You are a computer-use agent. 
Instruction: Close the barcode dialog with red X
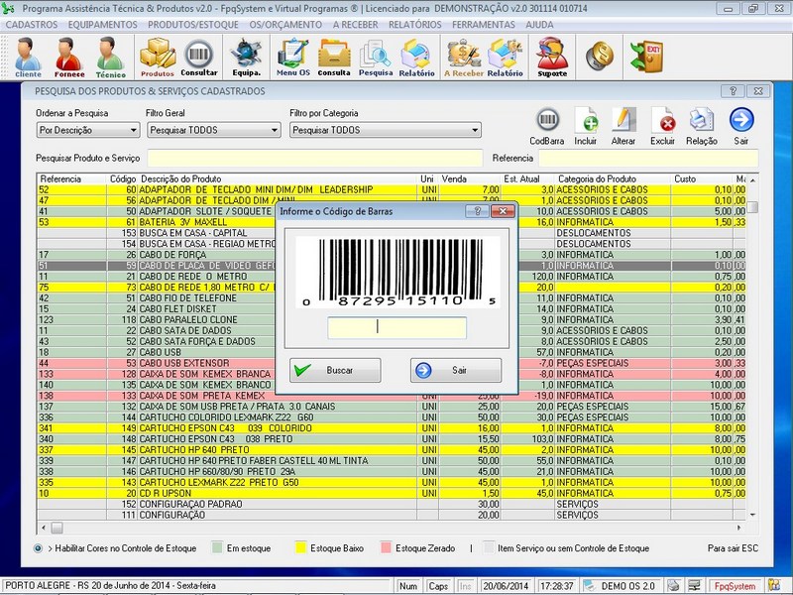tap(503, 211)
